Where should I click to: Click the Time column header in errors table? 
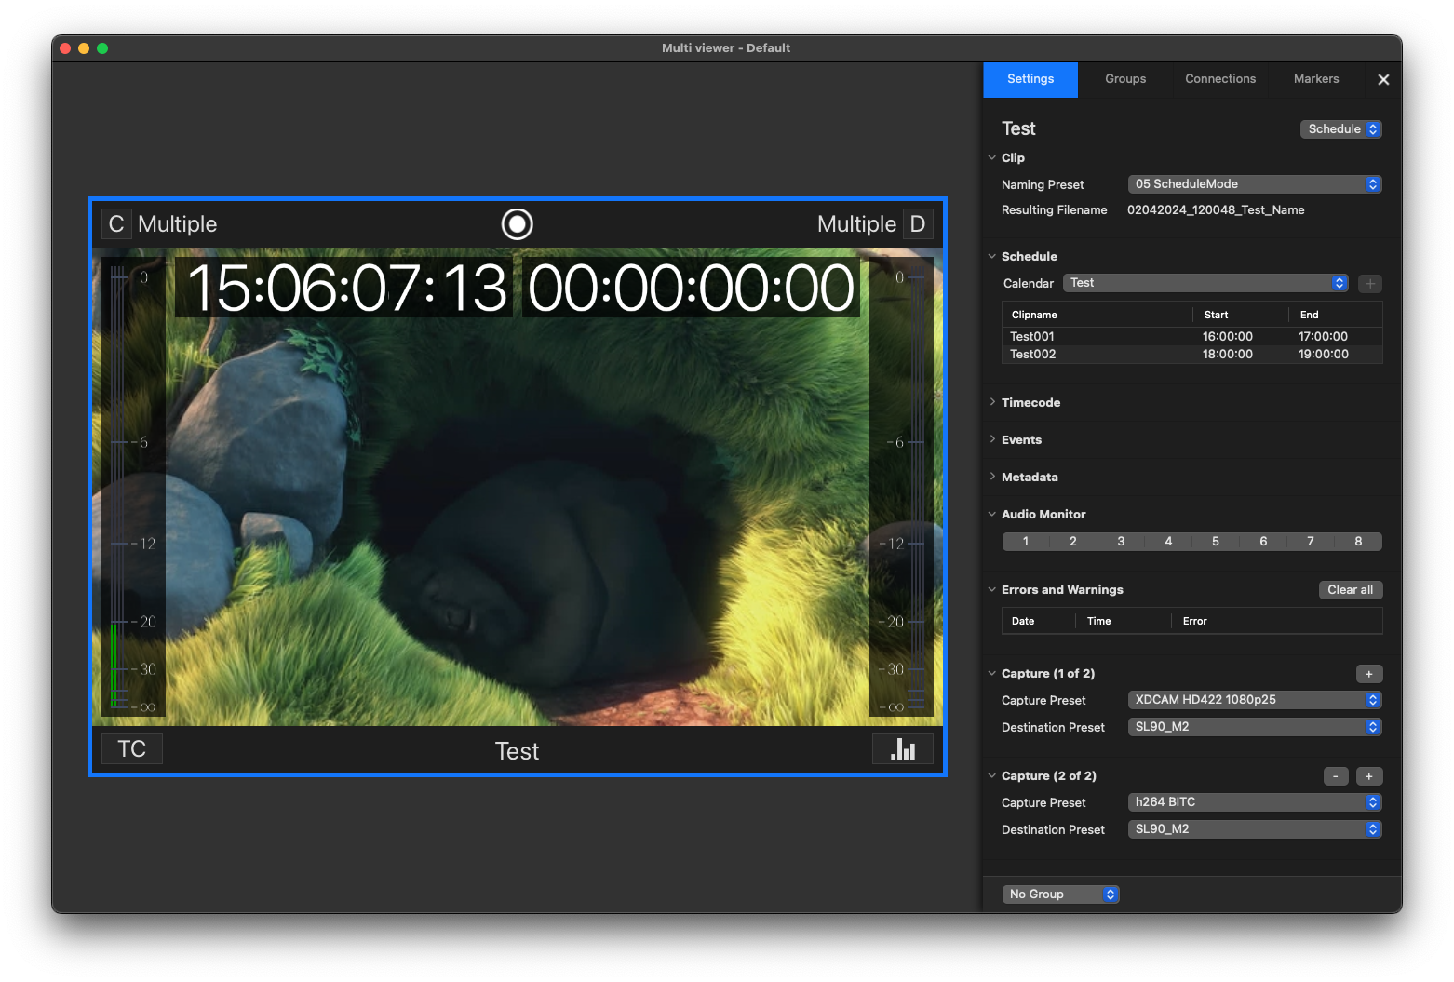(1123, 622)
